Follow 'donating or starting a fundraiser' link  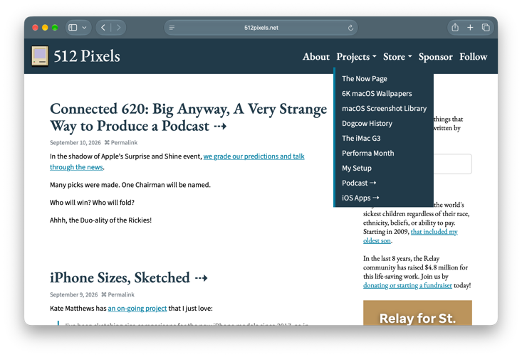tap(407, 286)
